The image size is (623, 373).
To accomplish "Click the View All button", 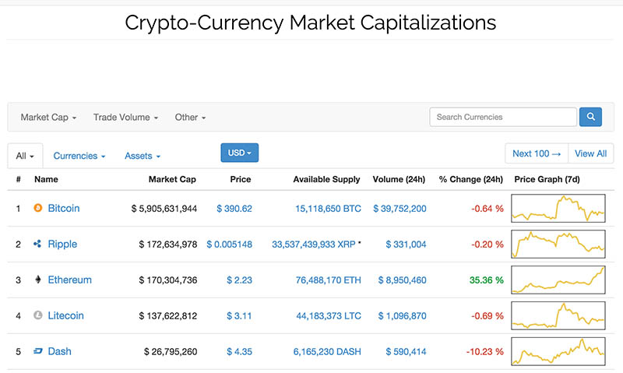I will point(591,153).
